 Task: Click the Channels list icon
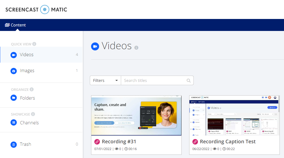coord(14,123)
